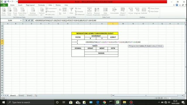Move the zoom slider in status bar
The width and height of the screenshot is (187, 105).
click(x=170, y=98)
